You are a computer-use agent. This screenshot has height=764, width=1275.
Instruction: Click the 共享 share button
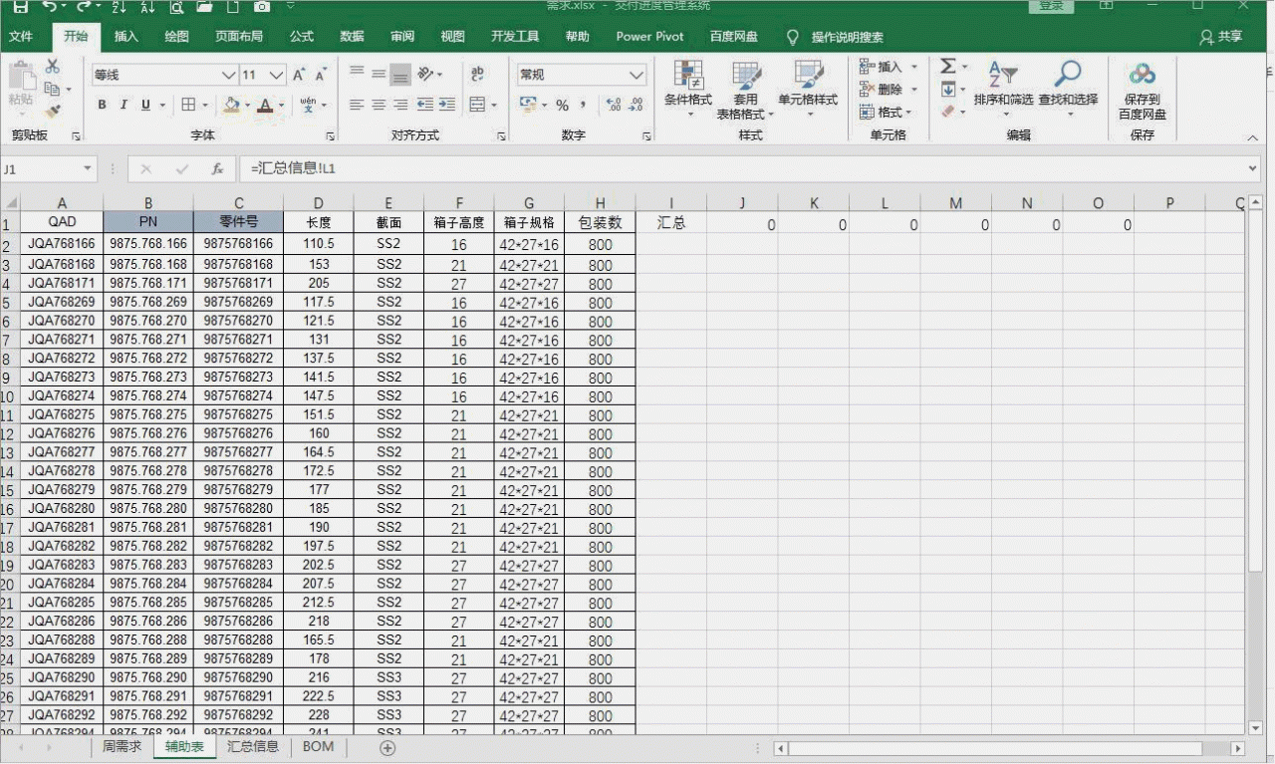[1222, 37]
